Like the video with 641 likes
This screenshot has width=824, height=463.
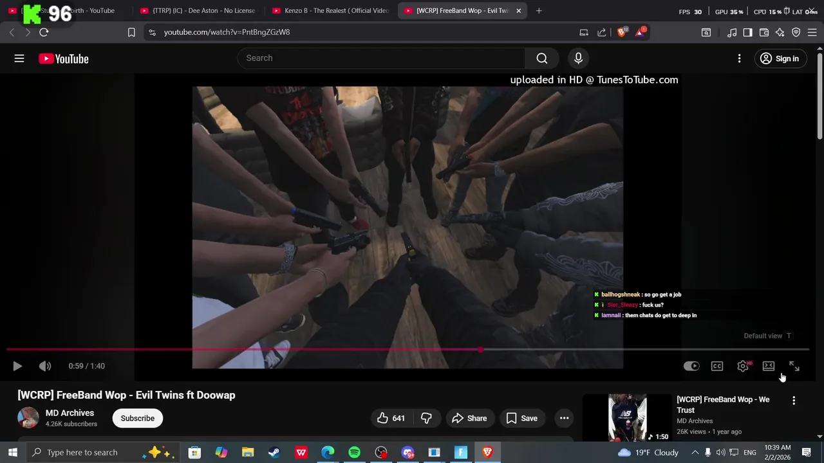coord(391,418)
